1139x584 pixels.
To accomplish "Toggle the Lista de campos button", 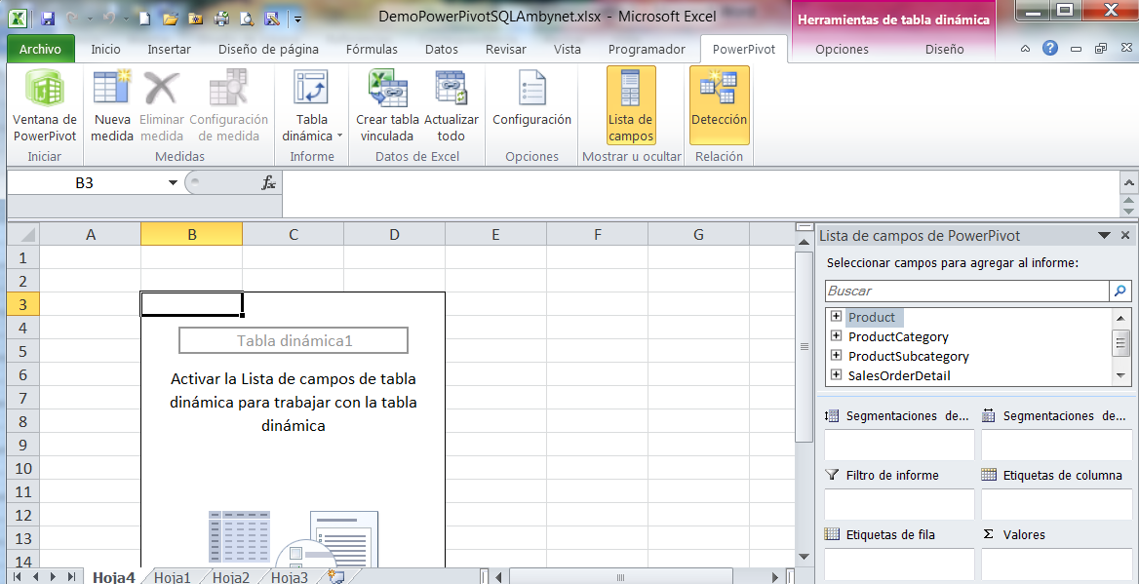I will [631, 105].
